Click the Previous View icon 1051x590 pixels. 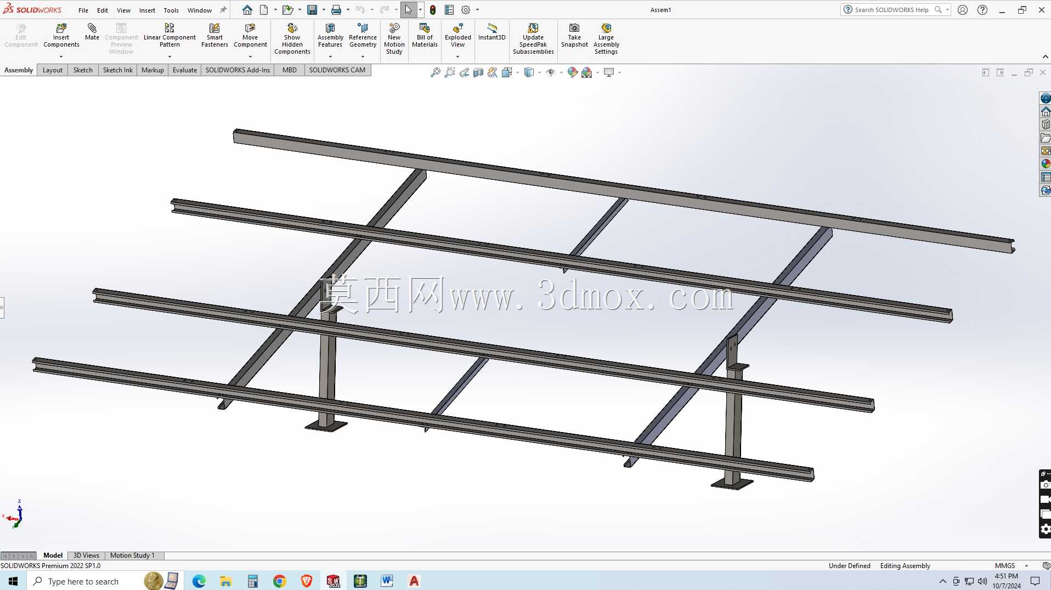(464, 72)
